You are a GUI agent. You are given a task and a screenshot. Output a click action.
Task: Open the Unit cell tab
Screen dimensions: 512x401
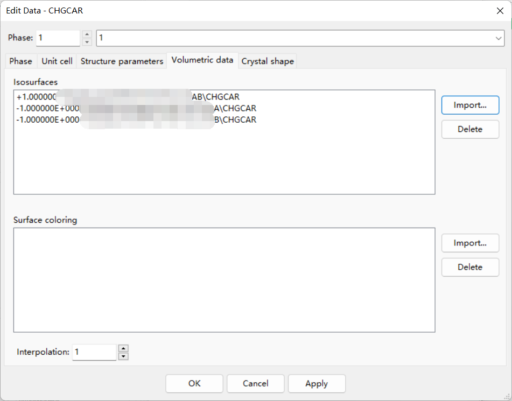click(x=57, y=61)
